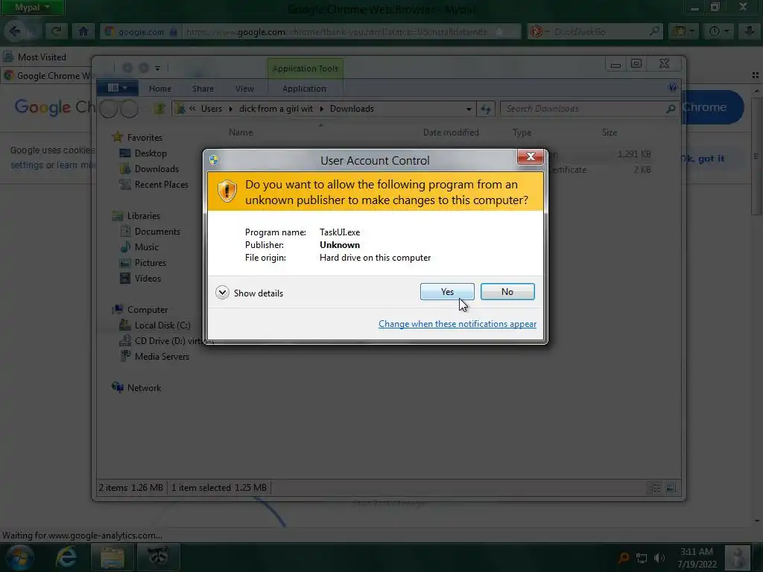
Task: Open the Mypal bookmarks menu button
Action: point(683,31)
